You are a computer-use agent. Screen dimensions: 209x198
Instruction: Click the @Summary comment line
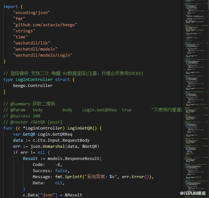pos(29,104)
